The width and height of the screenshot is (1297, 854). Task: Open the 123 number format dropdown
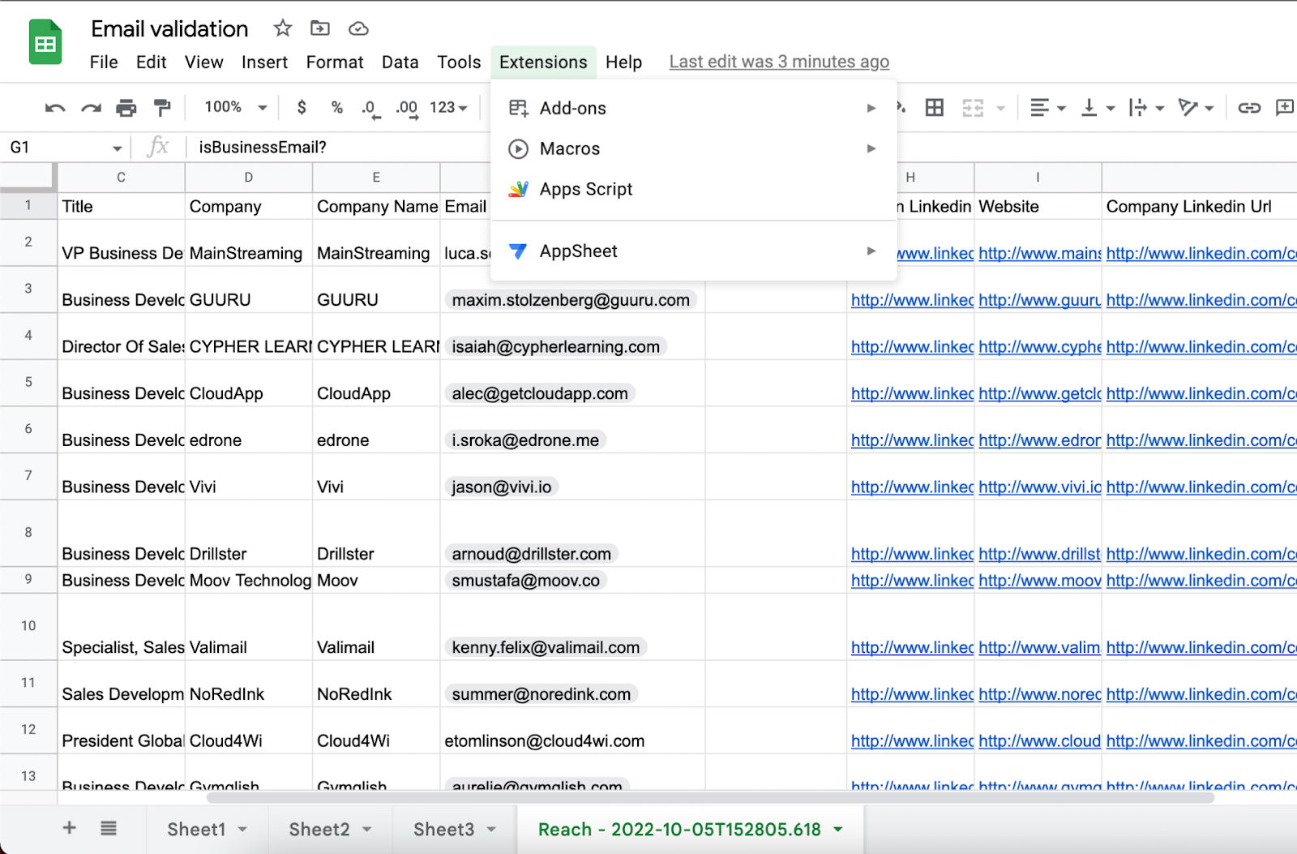coord(448,107)
